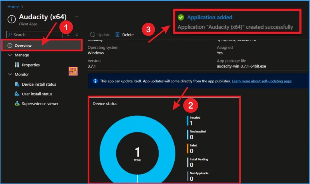This screenshot has height=184, width=310.
Task: Select the version value 3.7.1
Action: [92, 66]
